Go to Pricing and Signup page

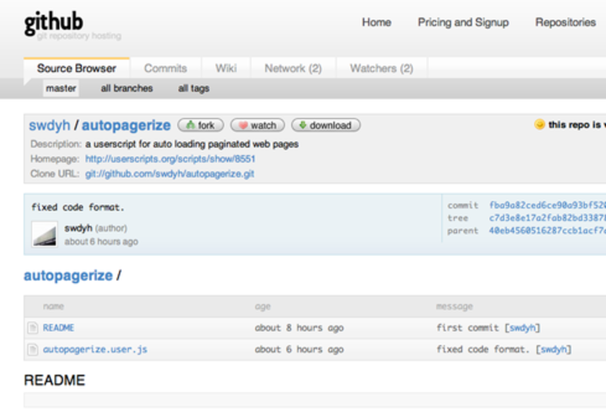(x=463, y=22)
